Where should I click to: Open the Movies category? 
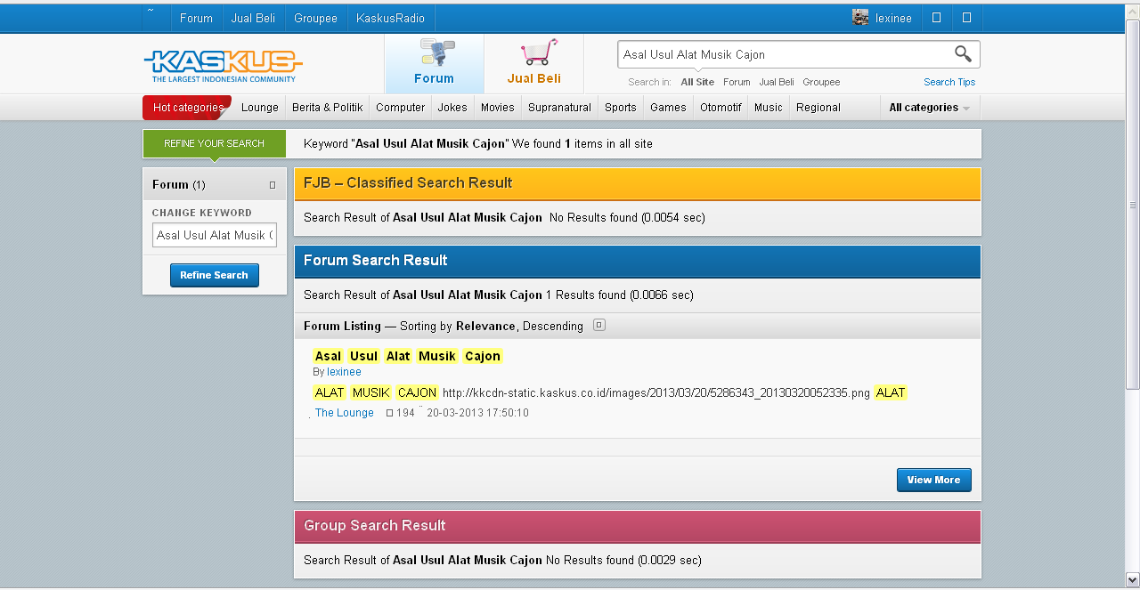tap(498, 108)
